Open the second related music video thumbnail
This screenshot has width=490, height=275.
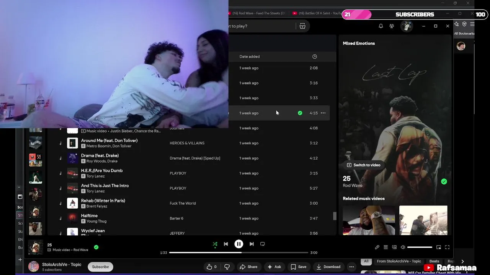point(423,220)
